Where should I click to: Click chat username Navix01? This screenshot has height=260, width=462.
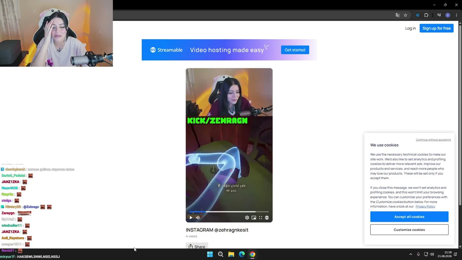click(x=8, y=250)
